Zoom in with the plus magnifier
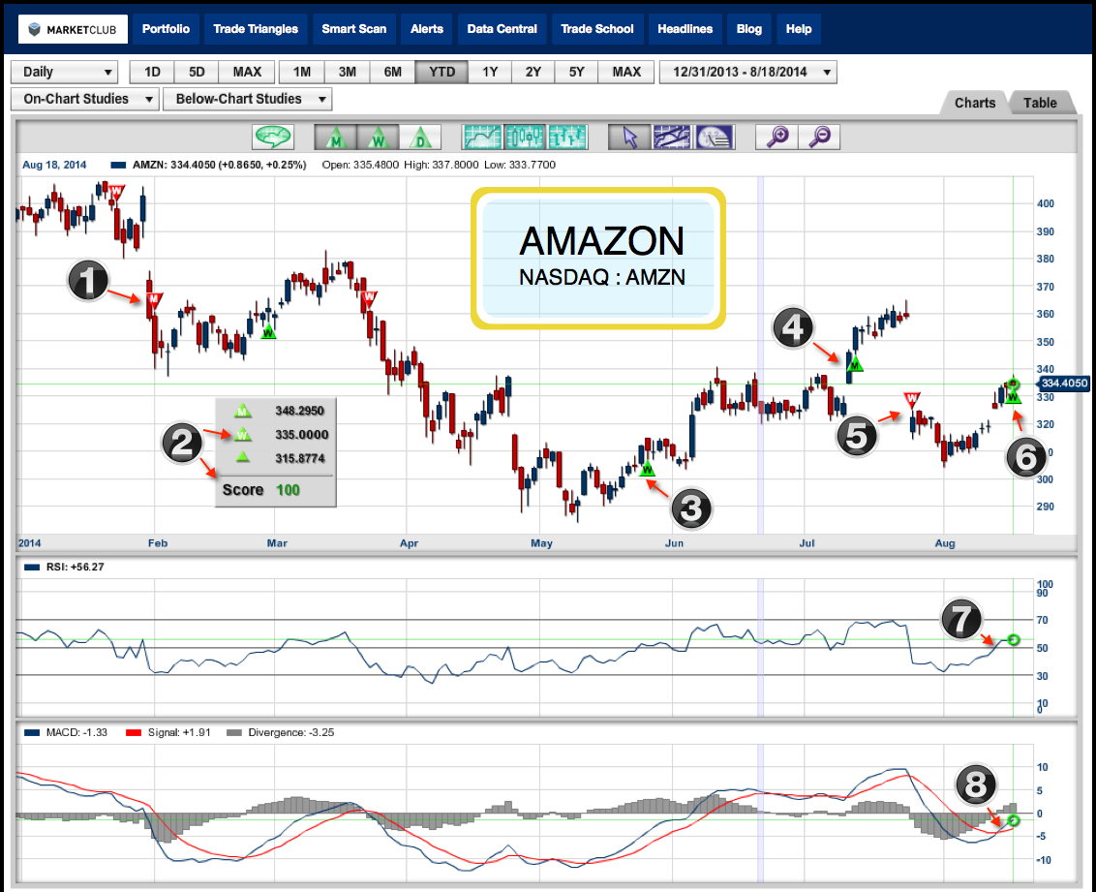Image resolution: width=1096 pixels, height=892 pixels. pyautogui.click(x=776, y=137)
